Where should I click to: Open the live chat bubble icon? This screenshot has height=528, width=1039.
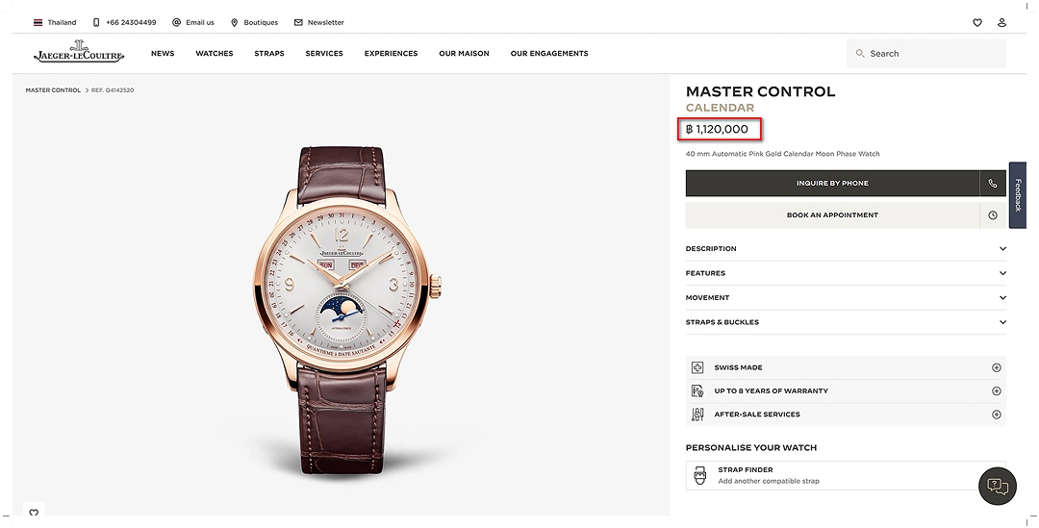(x=998, y=487)
